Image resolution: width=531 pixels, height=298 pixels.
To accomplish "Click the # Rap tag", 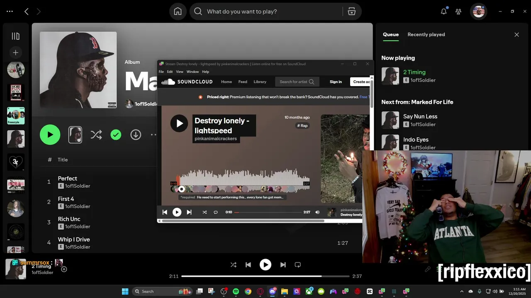I will click(x=302, y=125).
